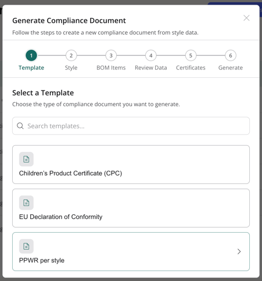
Task: Click the Certificates step label
Action: 191,68
